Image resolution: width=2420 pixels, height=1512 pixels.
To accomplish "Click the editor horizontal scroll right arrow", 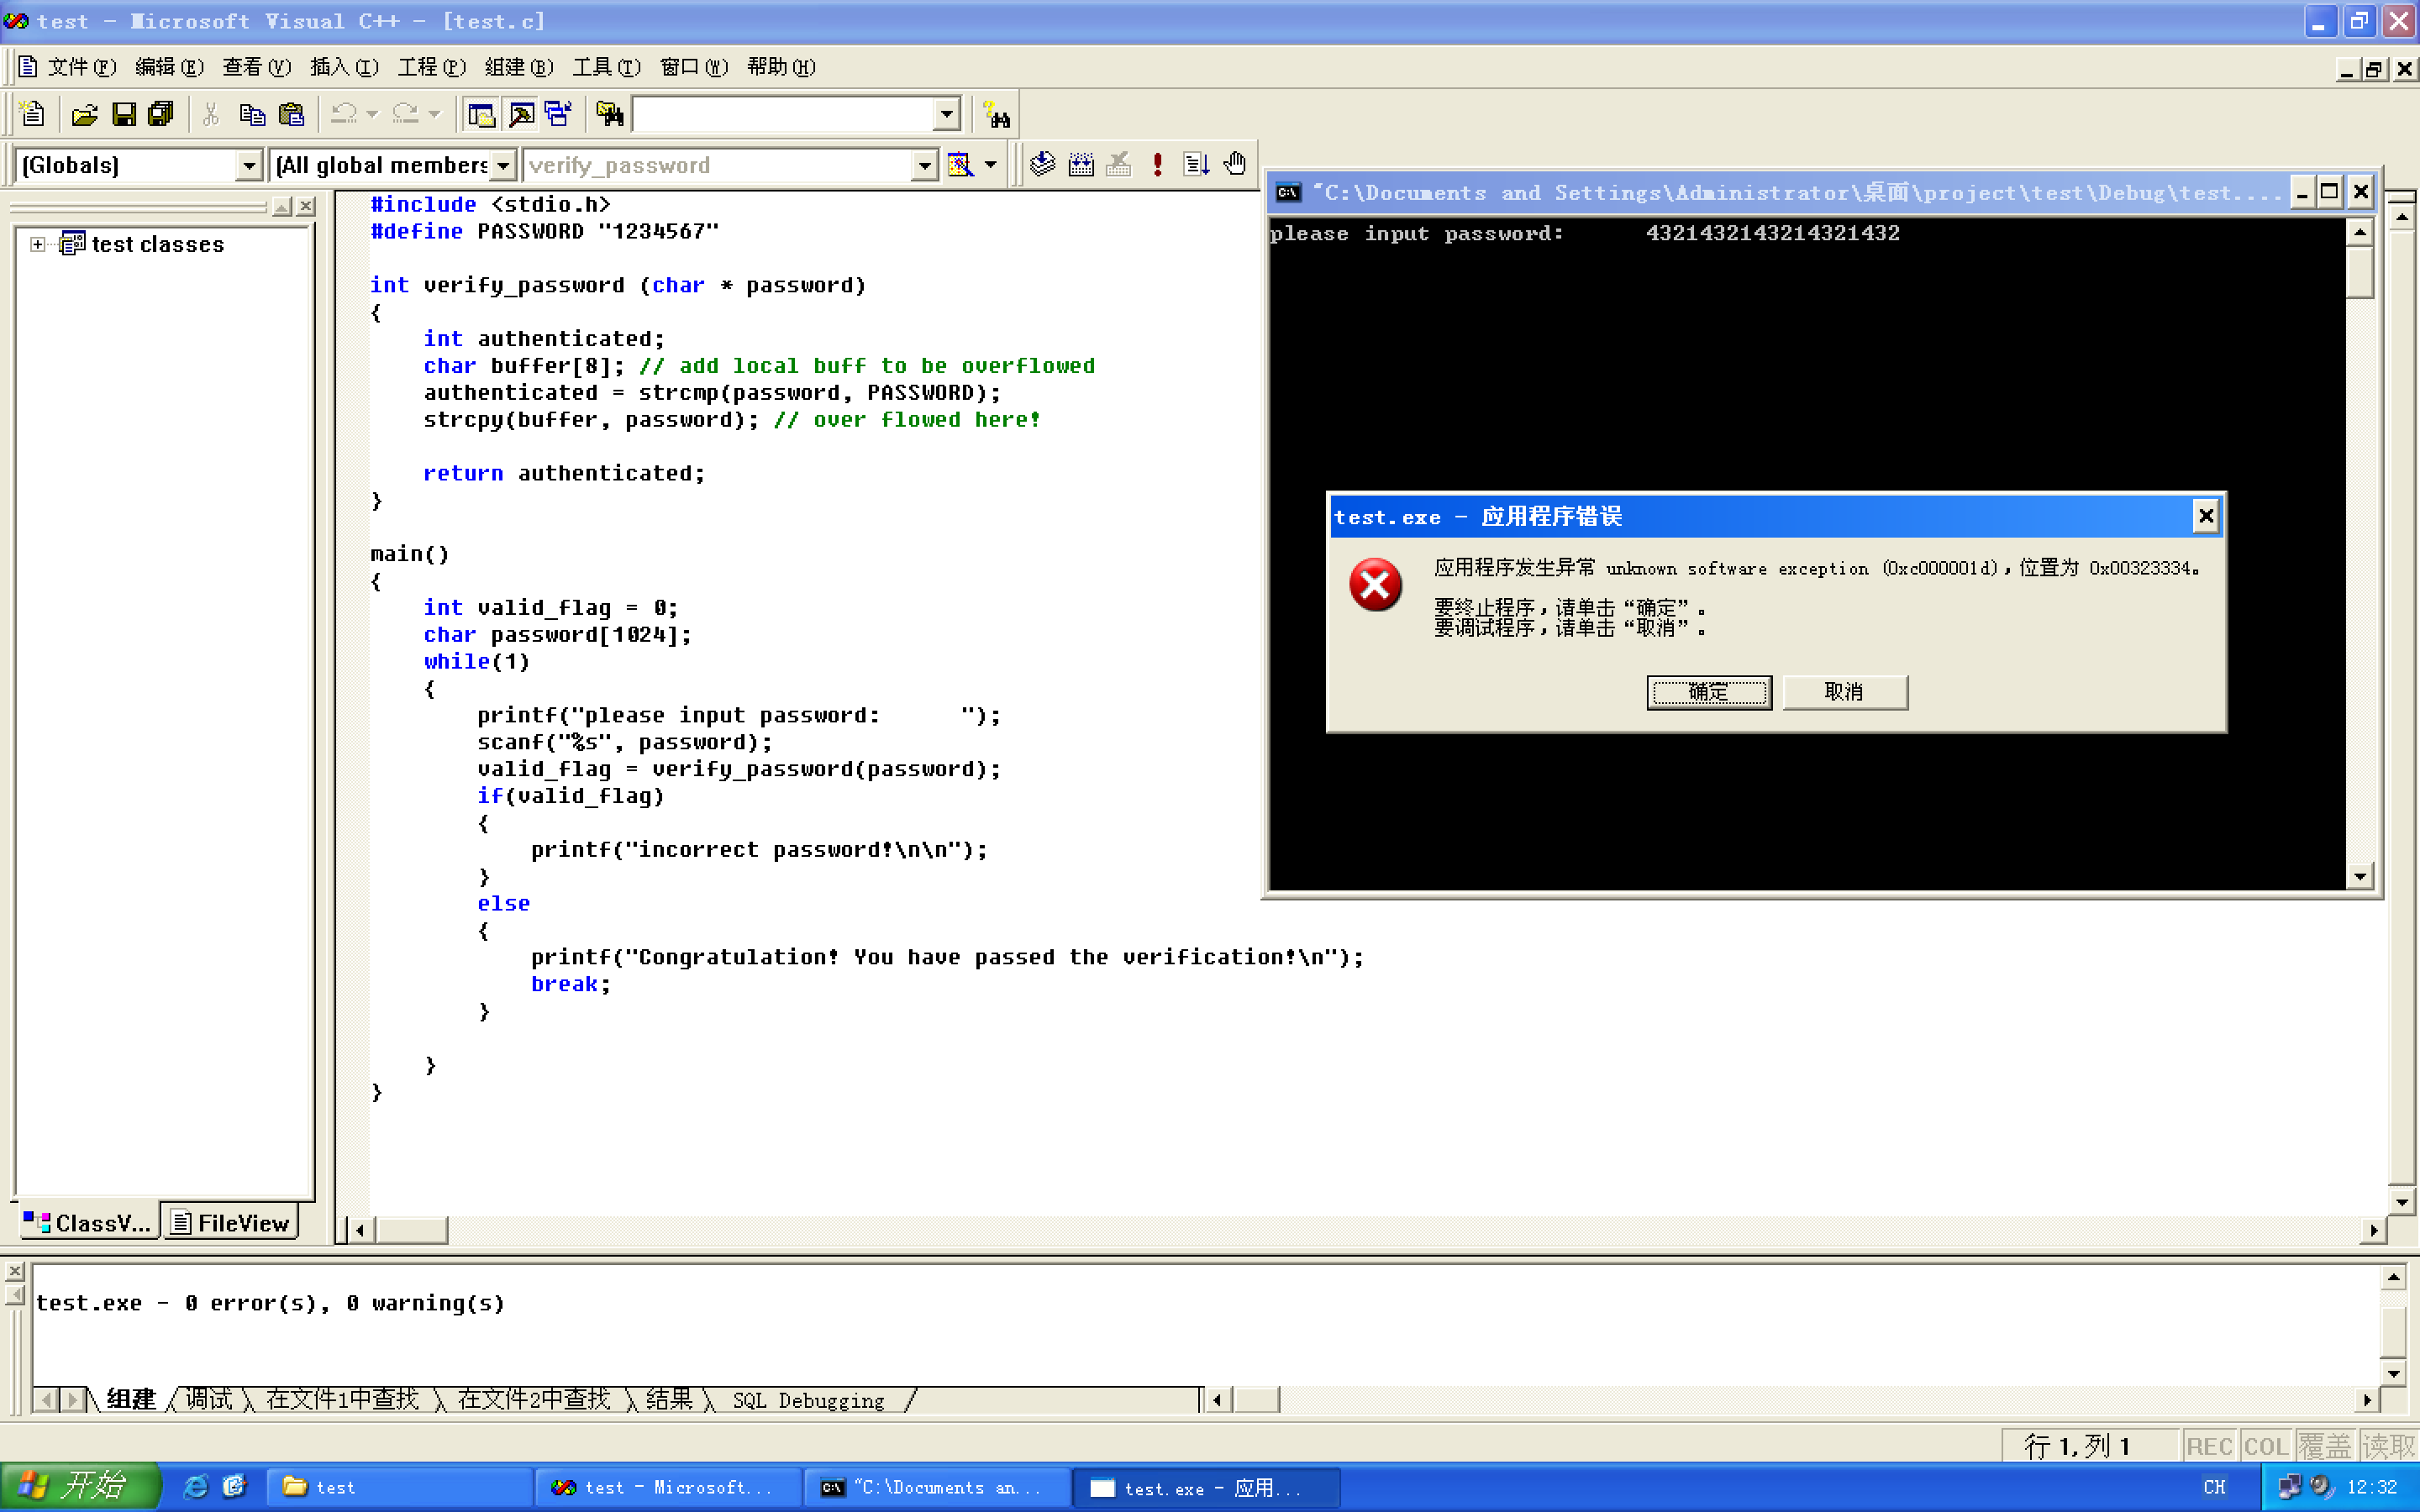I will point(2374,1230).
